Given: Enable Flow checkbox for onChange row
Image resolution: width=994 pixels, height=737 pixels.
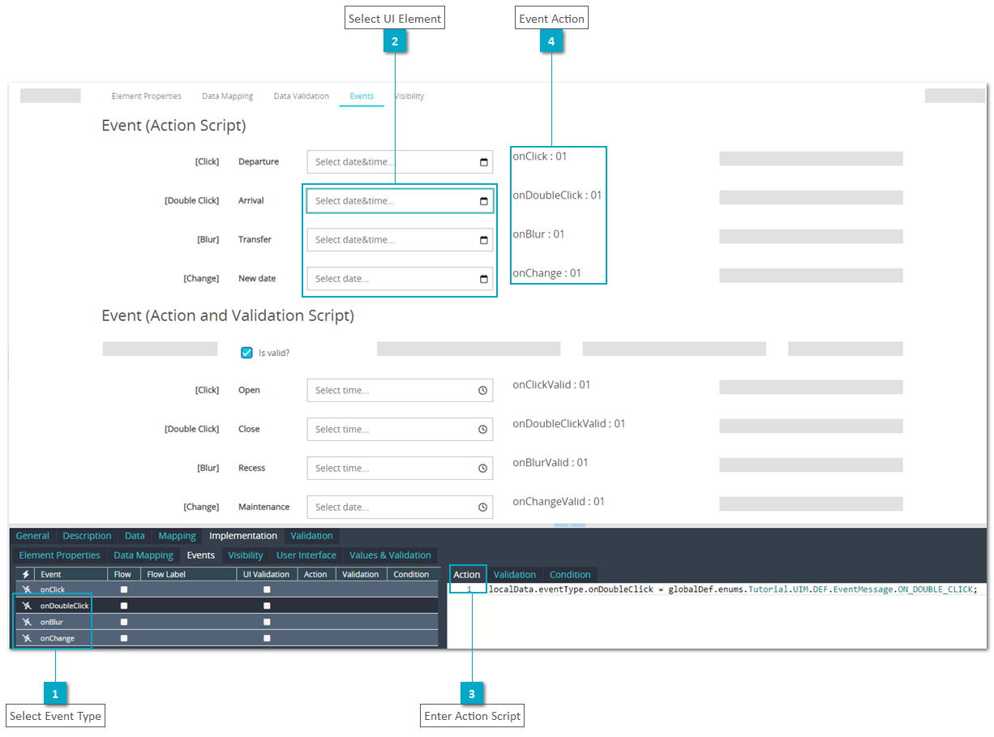Looking at the screenshot, I should point(124,638).
